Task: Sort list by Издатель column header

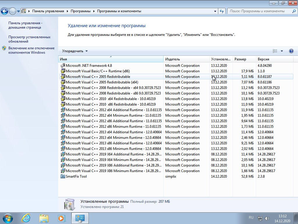Action: pos(186,59)
